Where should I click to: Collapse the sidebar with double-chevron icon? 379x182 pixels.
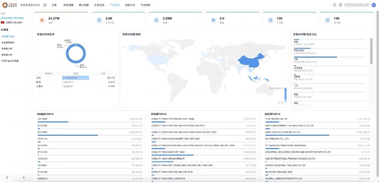click(x=24, y=177)
